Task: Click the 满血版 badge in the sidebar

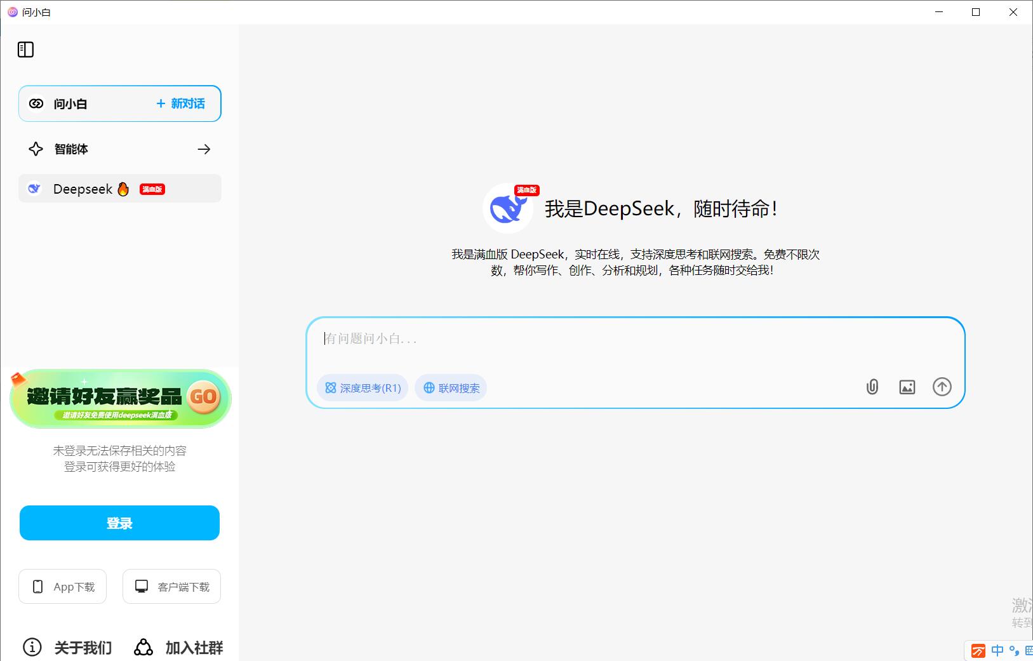Action: click(x=152, y=189)
